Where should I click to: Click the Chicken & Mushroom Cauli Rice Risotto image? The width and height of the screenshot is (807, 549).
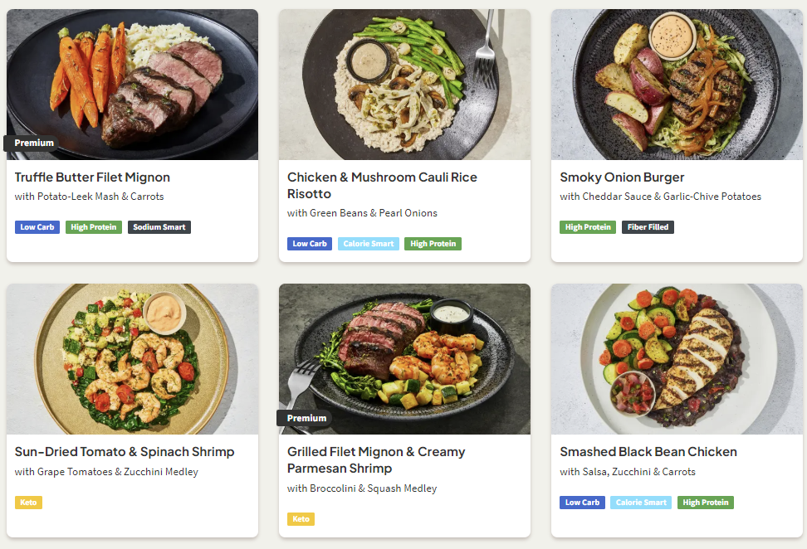pos(404,83)
